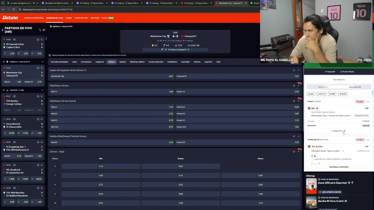Image resolution: width=374 pixels, height=210 pixels.
Task: Bet on Liverpool FC next corner at 1.67
Action: coord(238,76)
